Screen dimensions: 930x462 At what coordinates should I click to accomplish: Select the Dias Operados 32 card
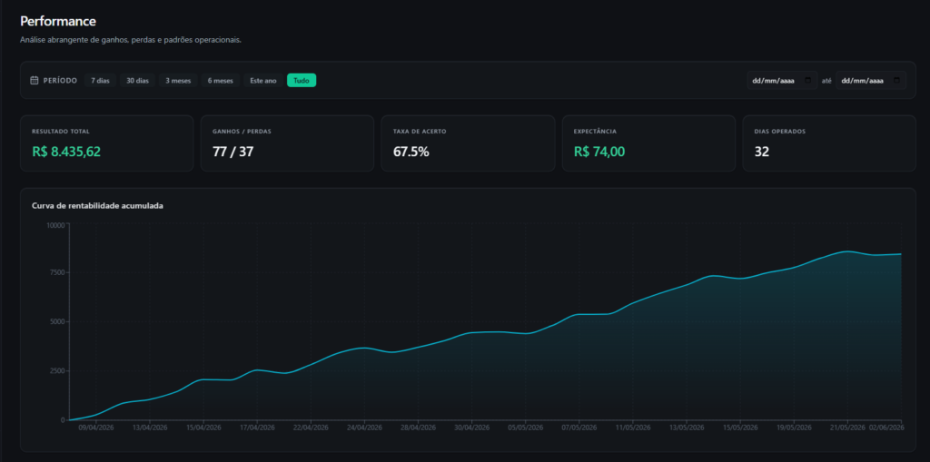coord(829,143)
